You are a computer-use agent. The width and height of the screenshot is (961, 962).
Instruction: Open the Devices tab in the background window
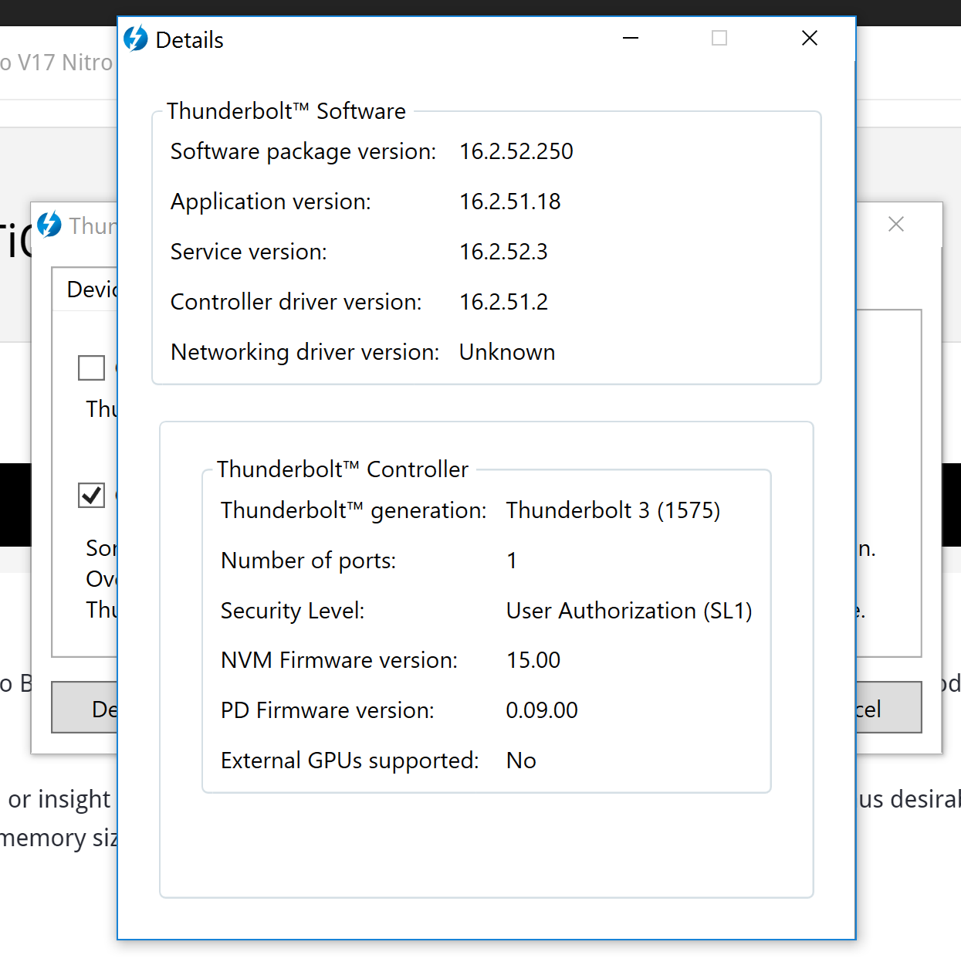86,290
